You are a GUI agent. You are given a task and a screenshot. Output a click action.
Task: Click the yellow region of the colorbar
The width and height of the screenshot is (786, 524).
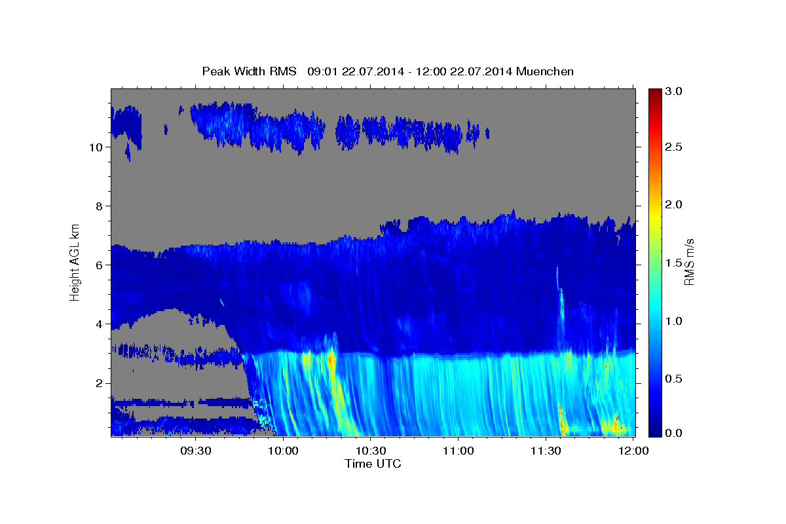coord(655,216)
